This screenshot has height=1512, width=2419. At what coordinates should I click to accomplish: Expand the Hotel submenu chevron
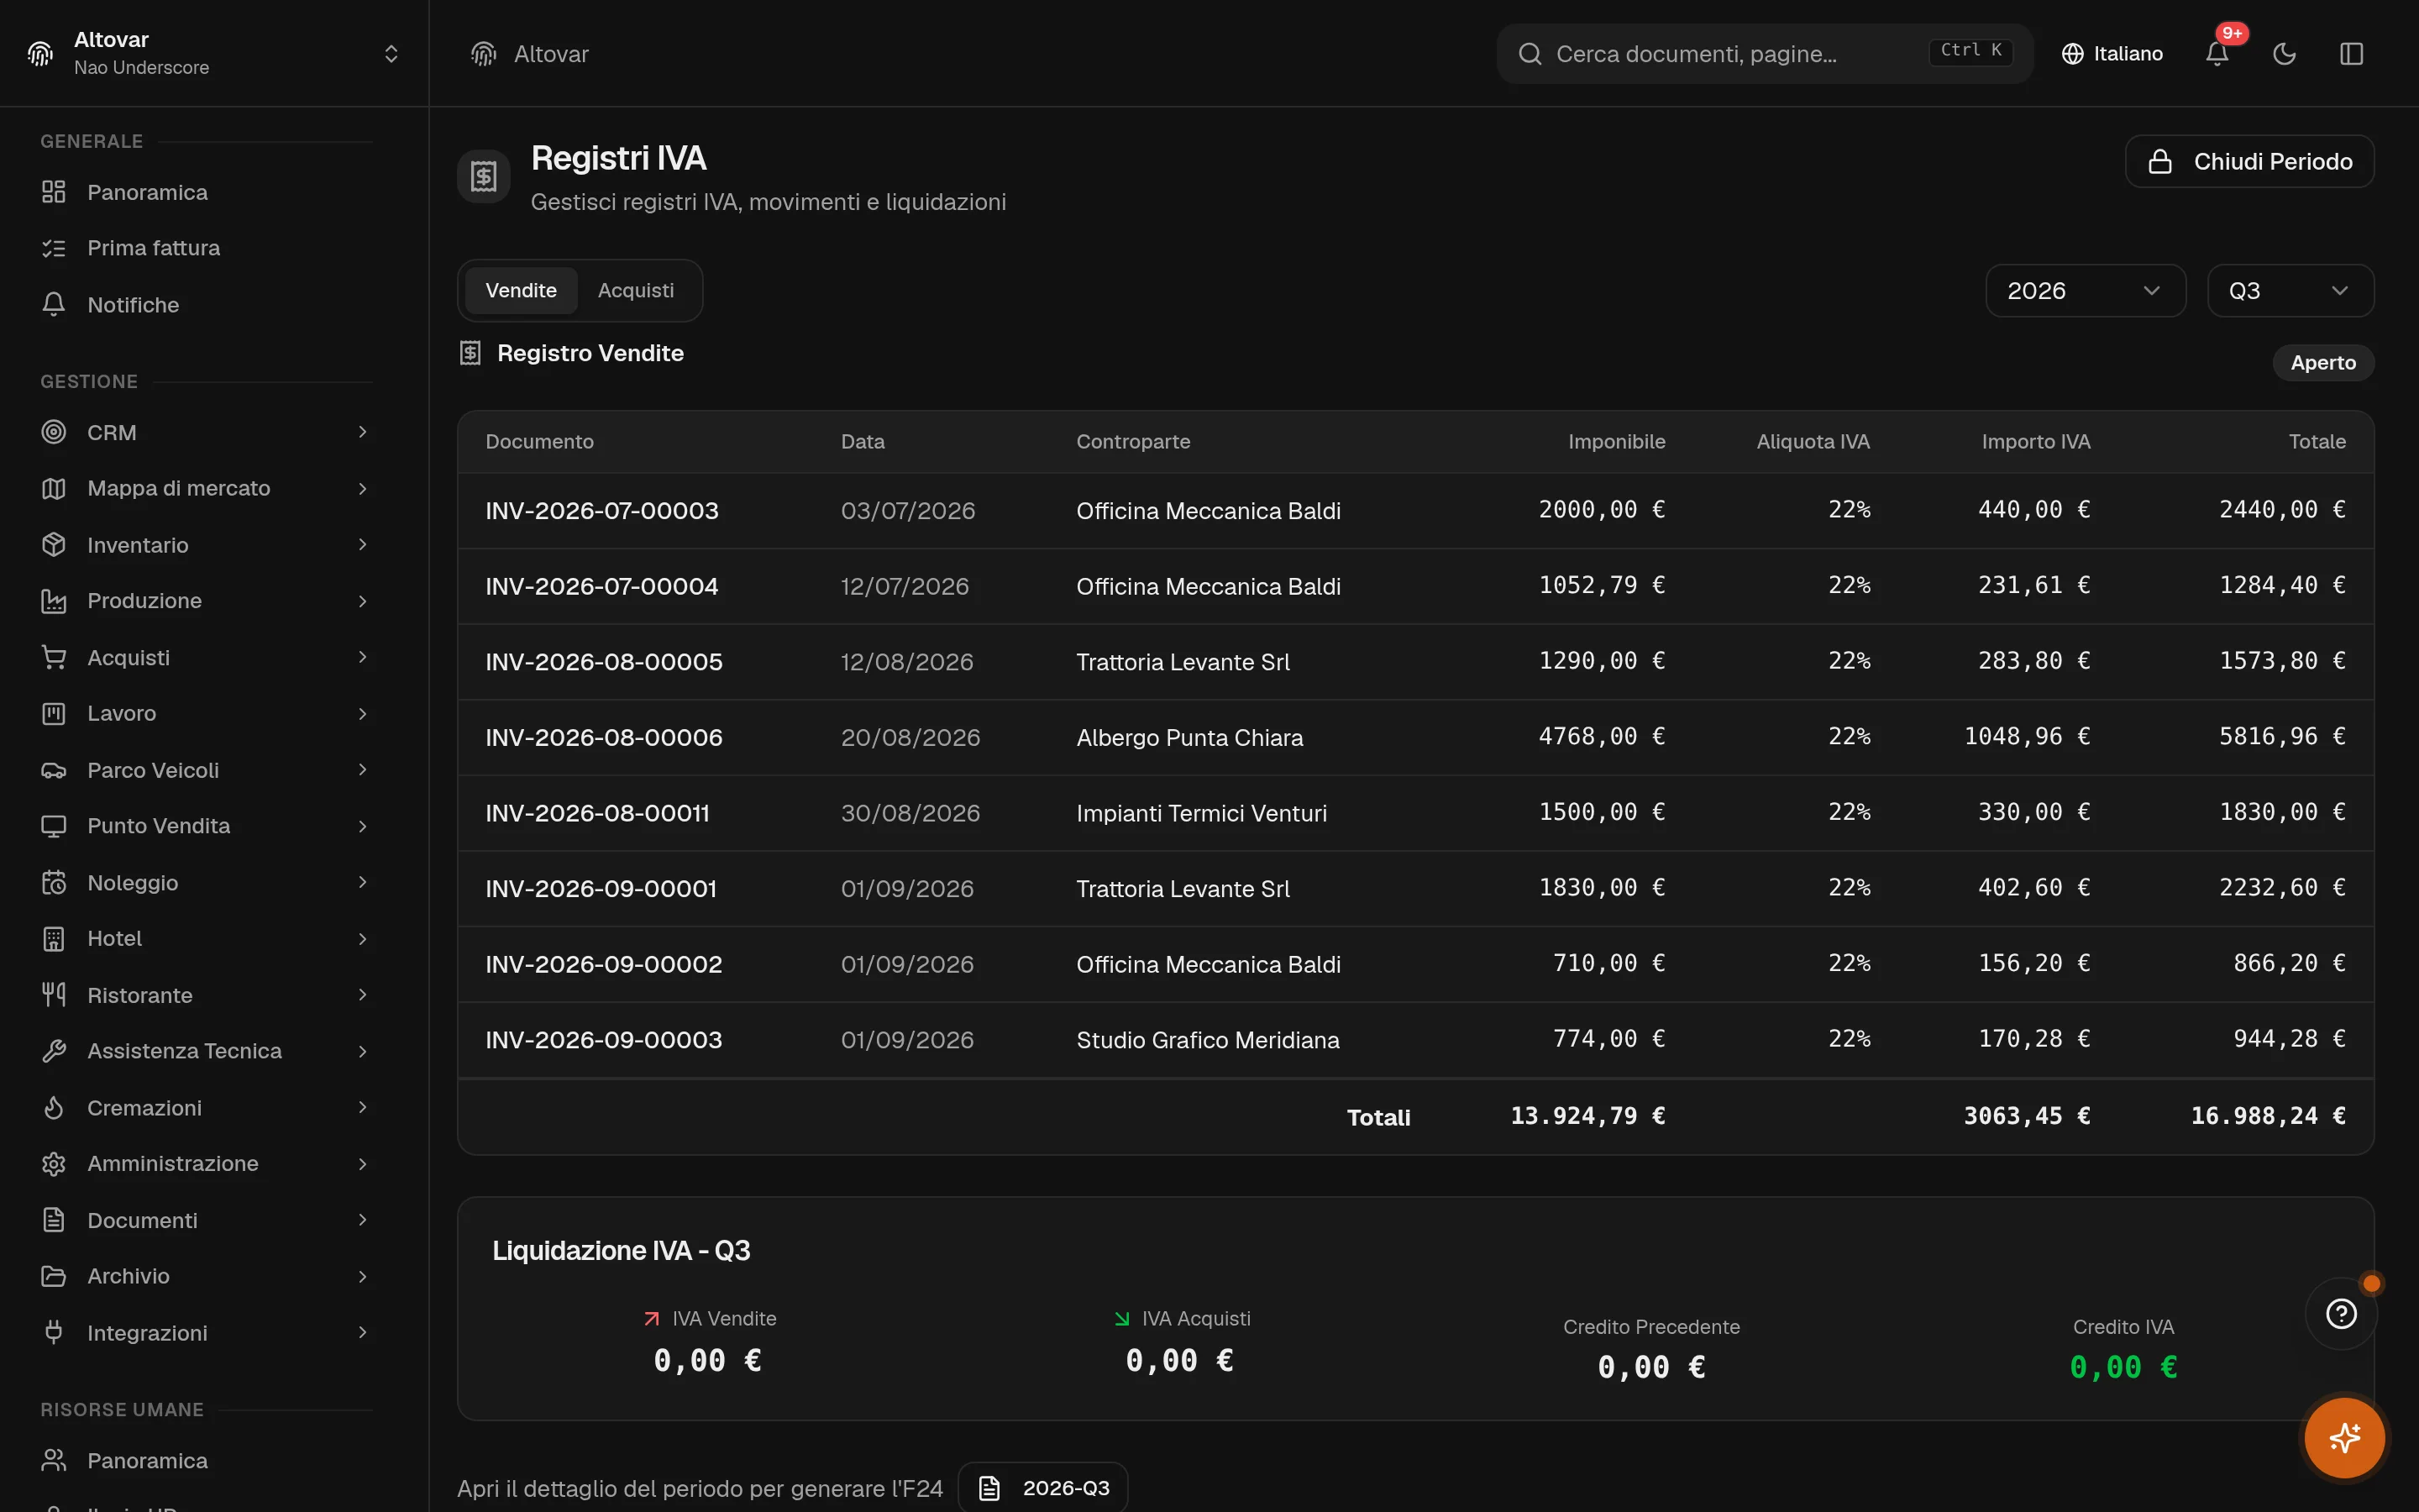[x=363, y=939]
